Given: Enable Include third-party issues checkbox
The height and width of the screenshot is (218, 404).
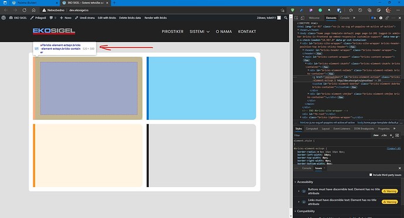Looking at the screenshot, I should 371,175.
